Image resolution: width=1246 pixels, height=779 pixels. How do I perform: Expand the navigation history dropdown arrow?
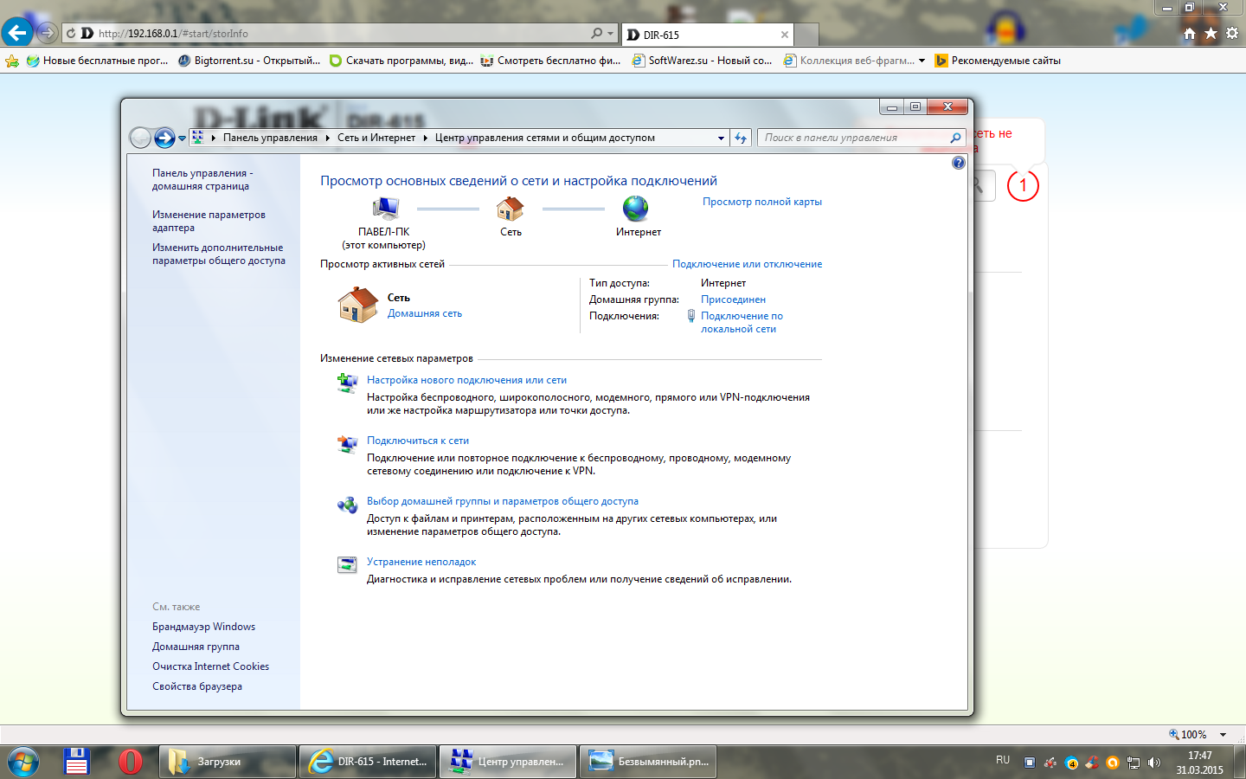(x=183, y=138)
